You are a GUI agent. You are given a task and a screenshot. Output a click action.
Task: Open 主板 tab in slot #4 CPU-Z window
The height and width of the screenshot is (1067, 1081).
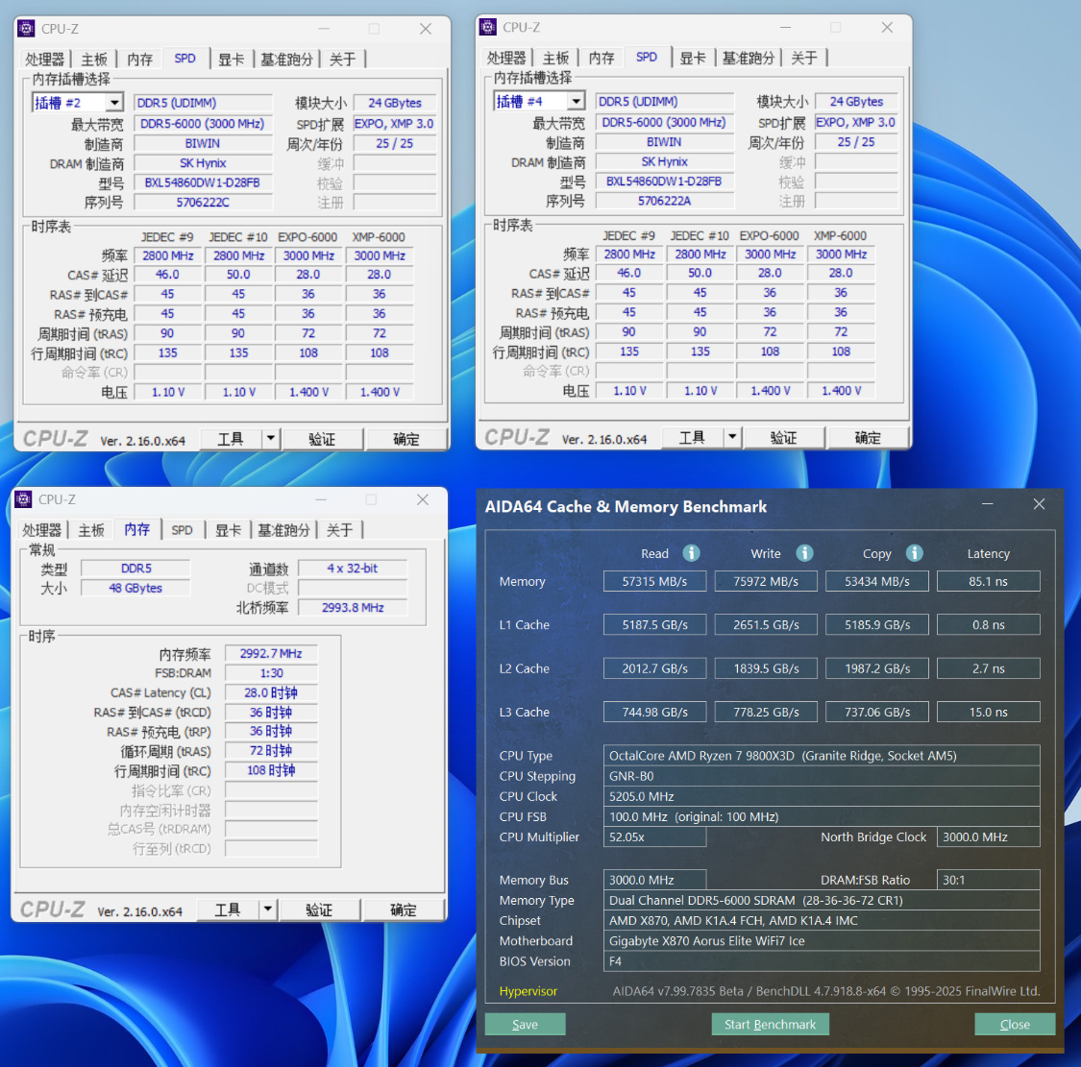pos(555,58)
